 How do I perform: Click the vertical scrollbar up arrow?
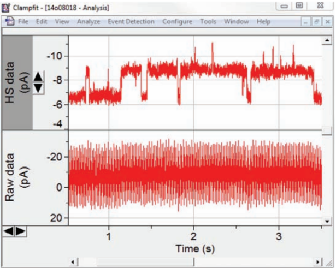pyautogui.click(x=327, y=40)
